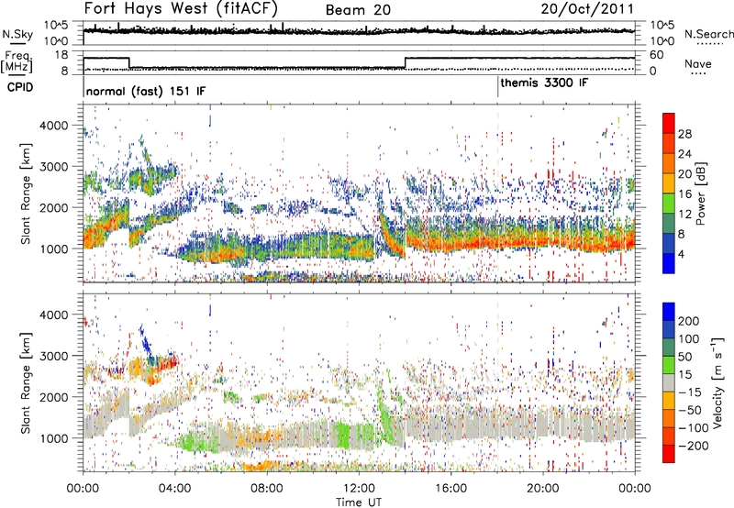Click the '-200' value on Velocity scale
The width and height of the screenshot is (734, 508).
click(x=693, y=446)
